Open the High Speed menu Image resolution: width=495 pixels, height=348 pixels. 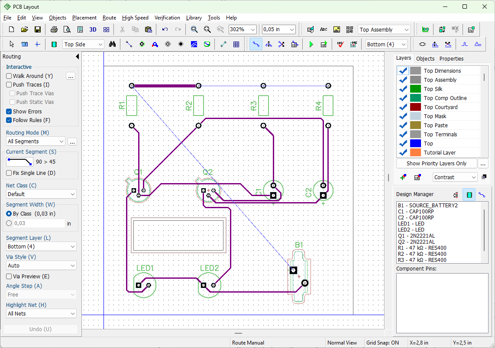[x=135, y=18]
